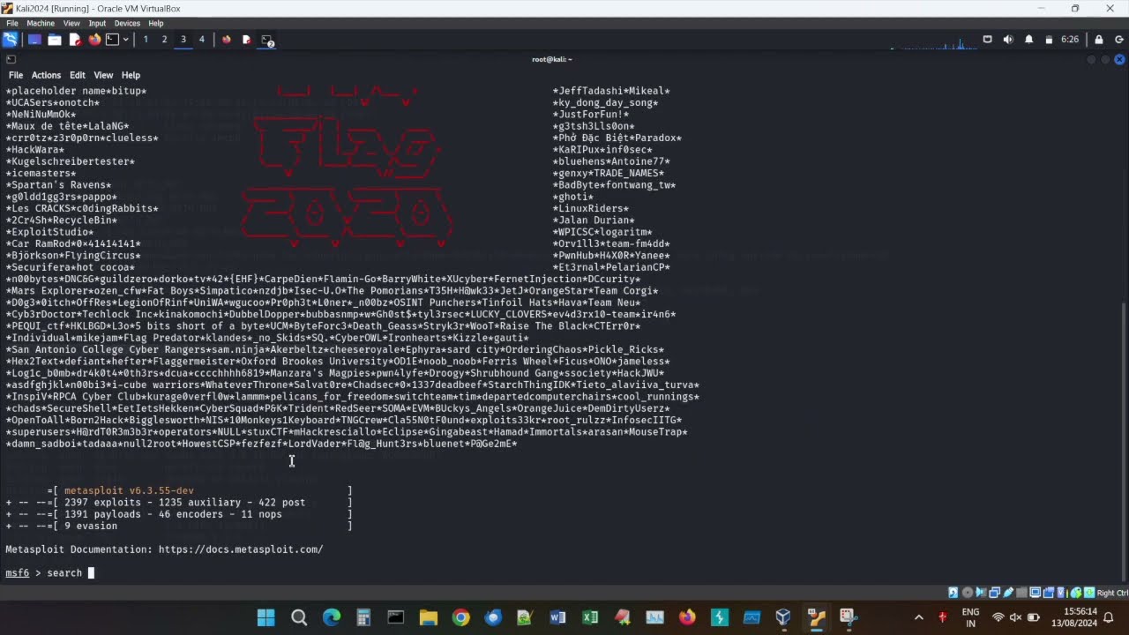
Task: Close the terminal window with blue X
Action: coord(1119,59)
